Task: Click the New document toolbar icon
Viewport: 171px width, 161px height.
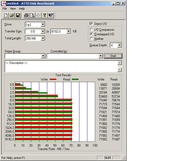Action: point(6,15)
